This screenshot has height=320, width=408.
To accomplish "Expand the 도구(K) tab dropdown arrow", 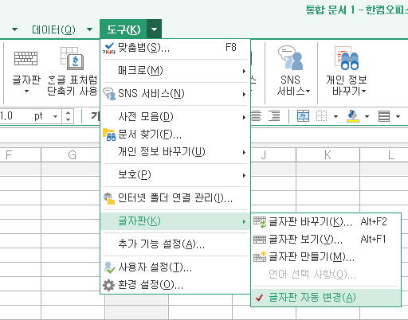I will [154, 29].
